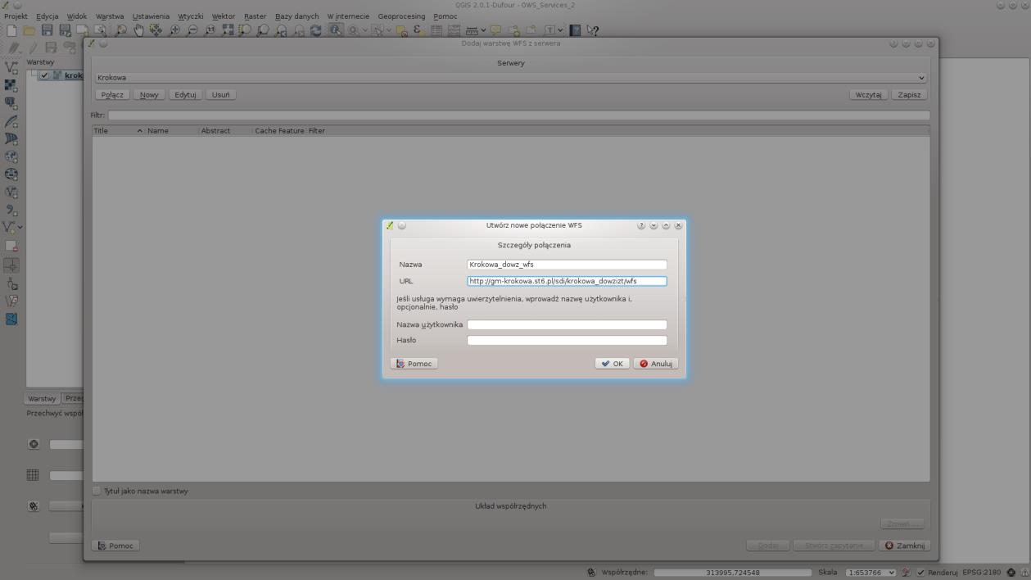
Task: Click the Save project icon in main toolbar
Action: point(48,30)
